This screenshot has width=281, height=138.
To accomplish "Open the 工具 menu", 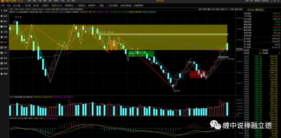I will coord(68,1).
